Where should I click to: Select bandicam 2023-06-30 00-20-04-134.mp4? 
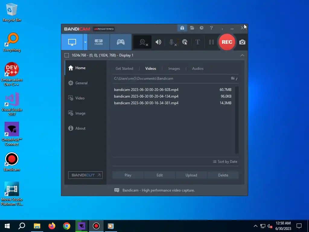[146, 96]
